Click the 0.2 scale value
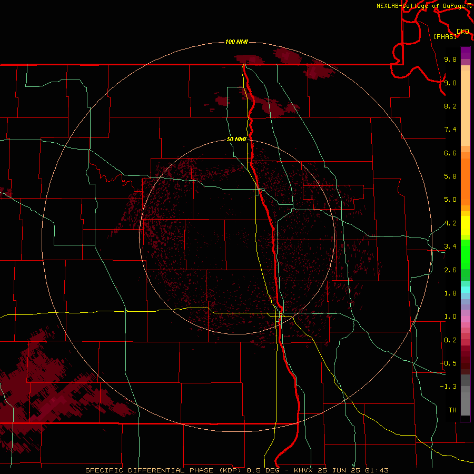474x474 pixels. (x=450, y=340)
